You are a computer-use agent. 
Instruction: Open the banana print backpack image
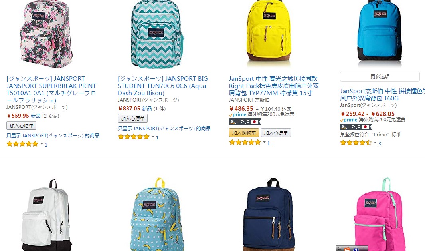click(x=157, y=214)
